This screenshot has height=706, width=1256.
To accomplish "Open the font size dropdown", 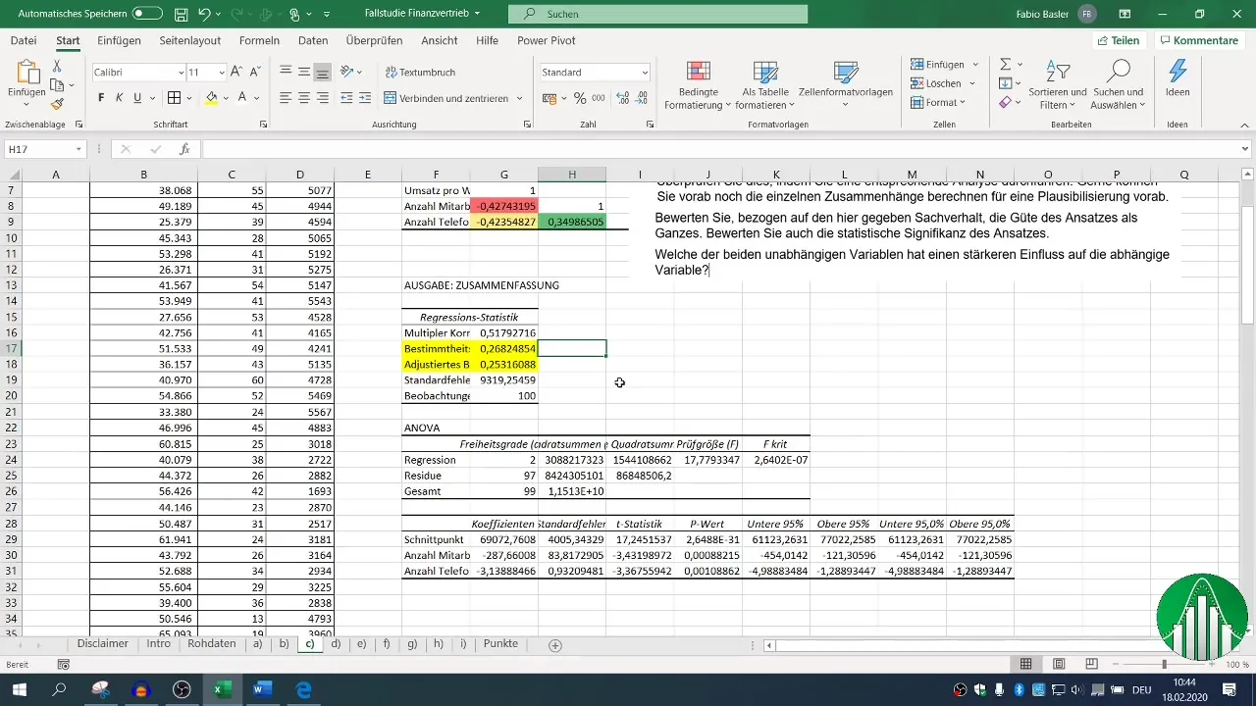I will (x=222, y=73).
